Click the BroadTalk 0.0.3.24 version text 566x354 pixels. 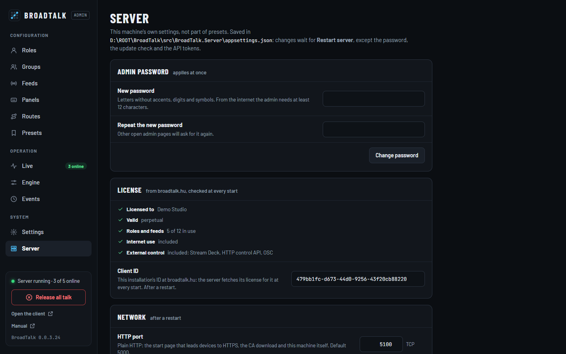pyautogui.click(x=36, y=337)
